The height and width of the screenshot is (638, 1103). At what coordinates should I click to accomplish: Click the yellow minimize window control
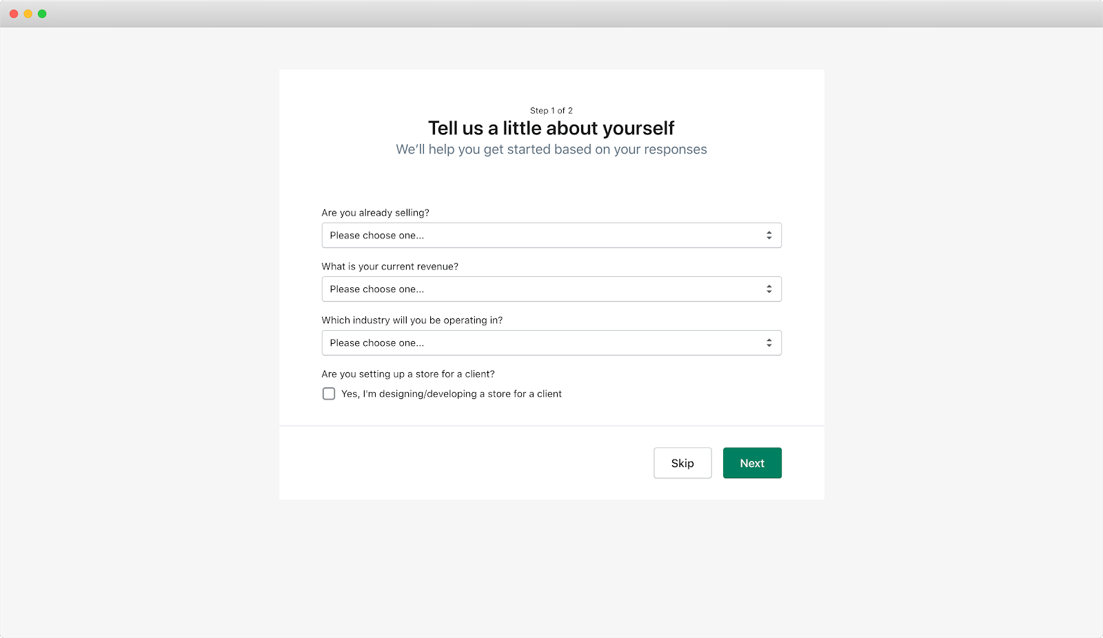tap(28, 12)
